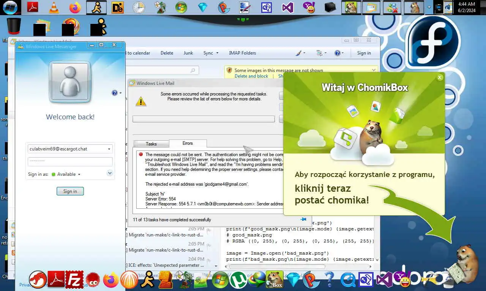The width and height of the screenshot is (486, 291).
Task: Click Delete in Live Mail toolbar
Action: tap(167, 53)
